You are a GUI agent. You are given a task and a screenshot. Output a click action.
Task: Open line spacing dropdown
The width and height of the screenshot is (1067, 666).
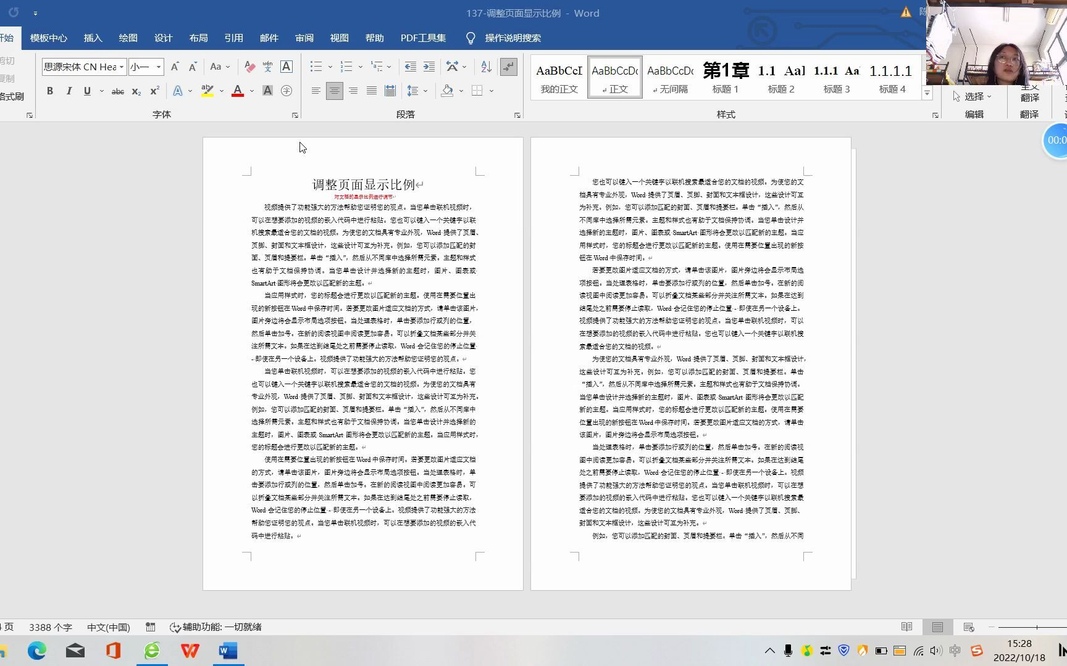pyautogui.click(x=418, y=91)
